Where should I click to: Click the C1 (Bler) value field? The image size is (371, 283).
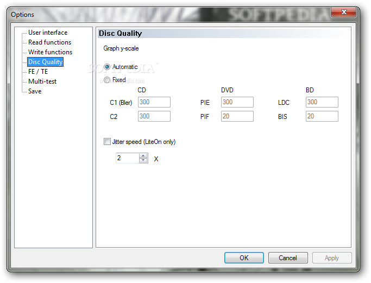(x=154, y=102)
